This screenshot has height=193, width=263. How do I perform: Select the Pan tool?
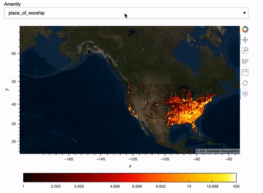245,40
